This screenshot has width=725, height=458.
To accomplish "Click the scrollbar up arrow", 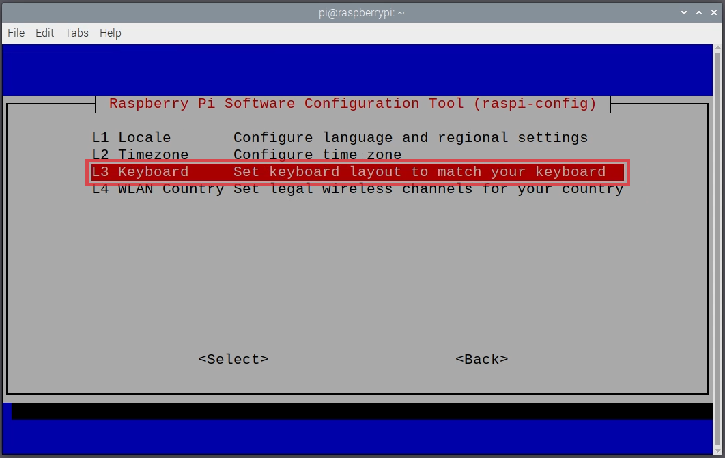I will [x=718, y=48].
